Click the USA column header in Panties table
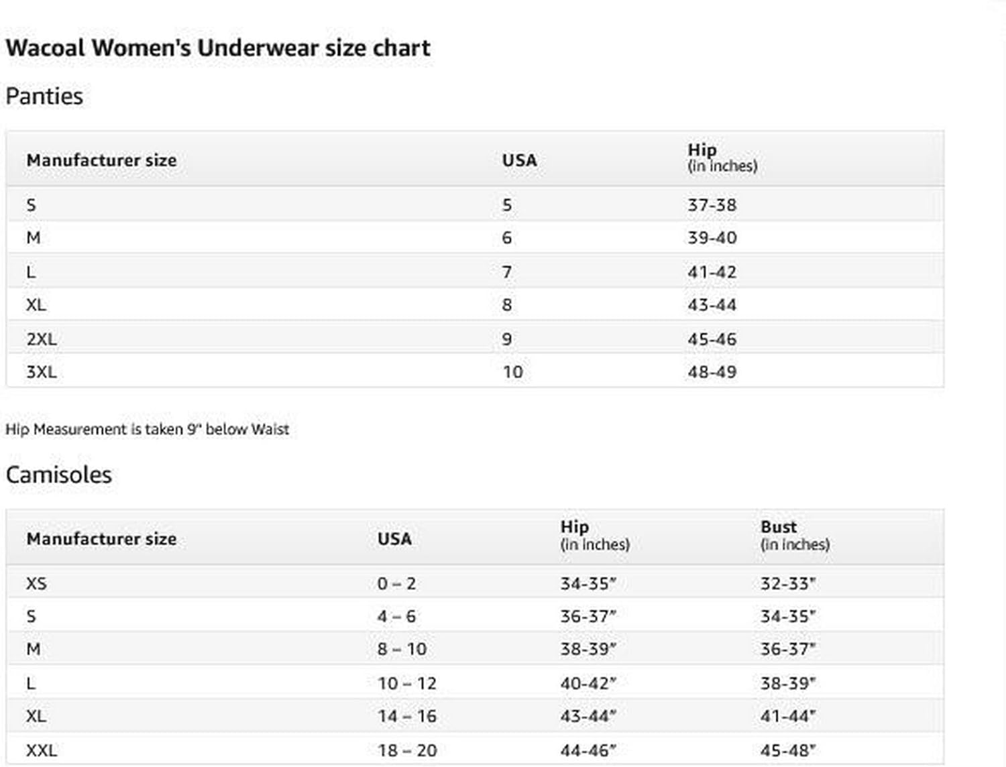The width and height of the screenshot is (1006, 767). [519, 161]
